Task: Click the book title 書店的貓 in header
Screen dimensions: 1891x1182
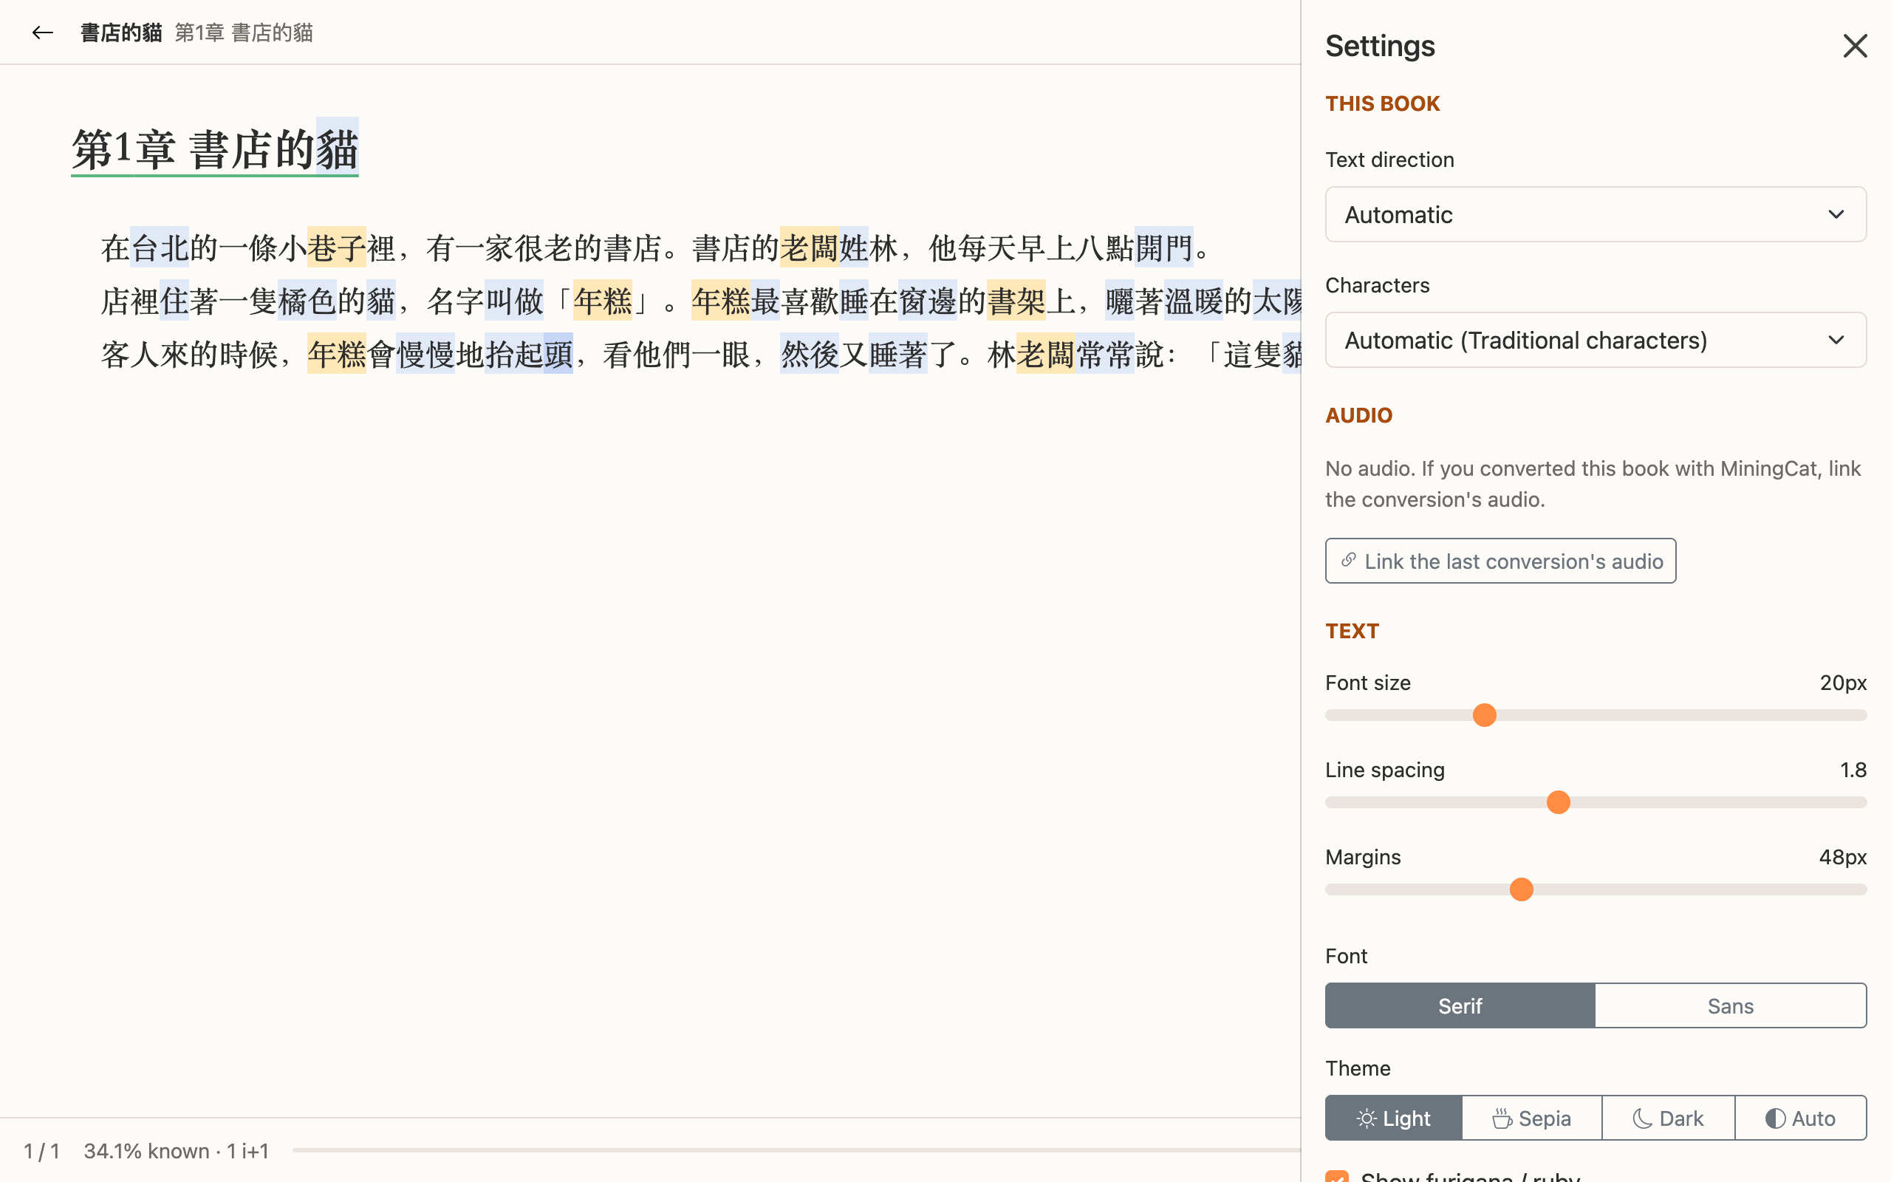Action: click(121, 33)
